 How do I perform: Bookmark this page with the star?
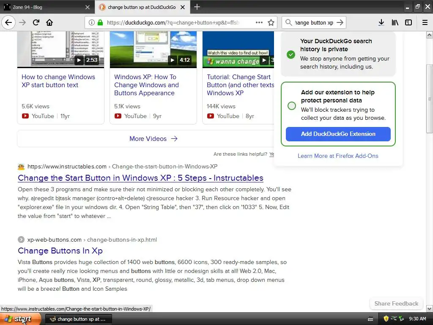pyautogui.click(x=271, y=22)
